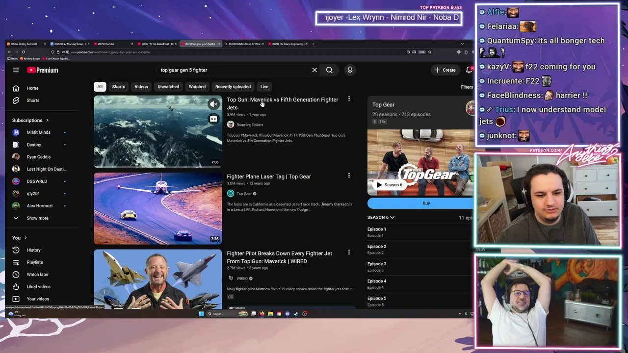
Task: Select the Unwatched filter chip
Action: [x=168, y=87]
